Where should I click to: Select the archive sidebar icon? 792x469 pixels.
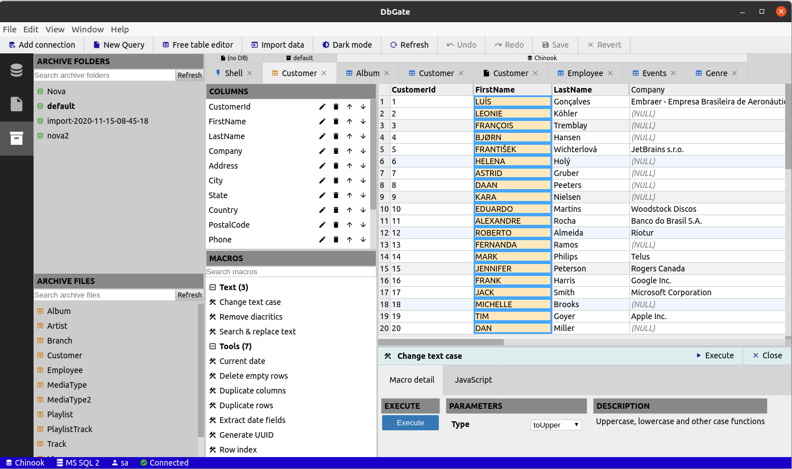coord(16,138)
